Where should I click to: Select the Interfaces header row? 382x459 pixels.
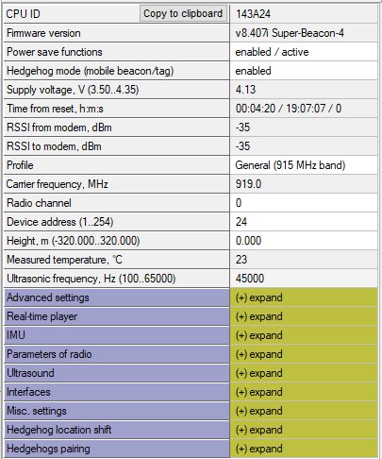117,392
